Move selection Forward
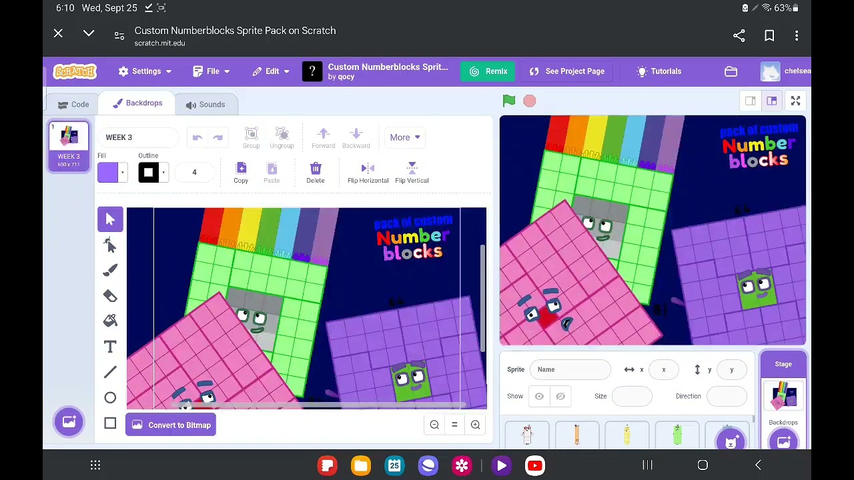This screenshot has height=480, width=854. click(323, 138)
